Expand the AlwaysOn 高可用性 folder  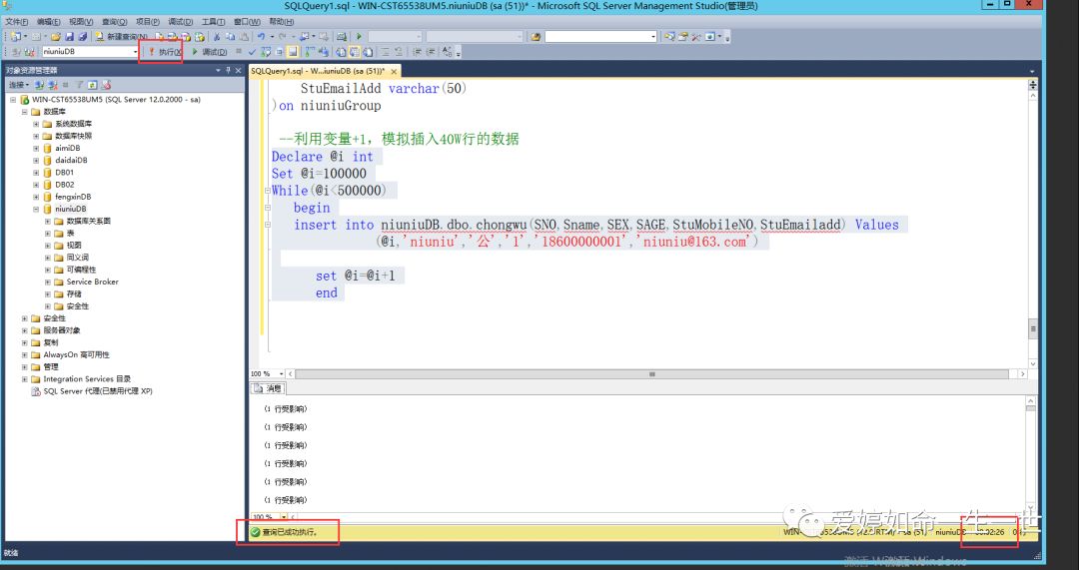pos(25,354)
